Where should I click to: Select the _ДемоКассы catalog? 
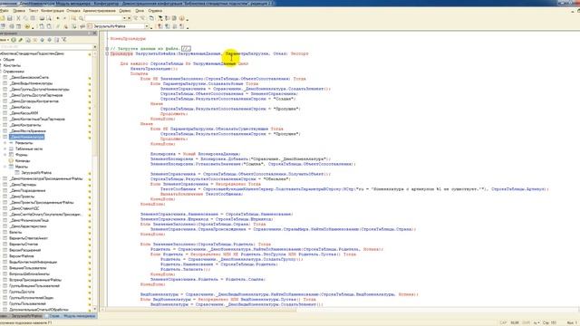(x=20, y=107)
